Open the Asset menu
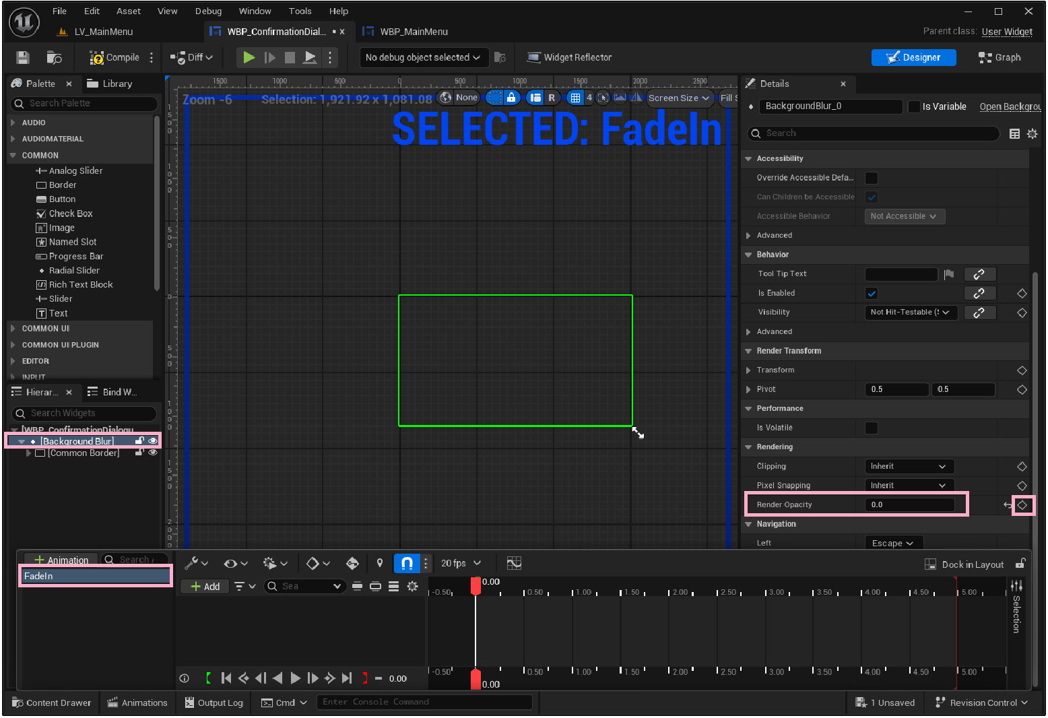 (129, 11)
